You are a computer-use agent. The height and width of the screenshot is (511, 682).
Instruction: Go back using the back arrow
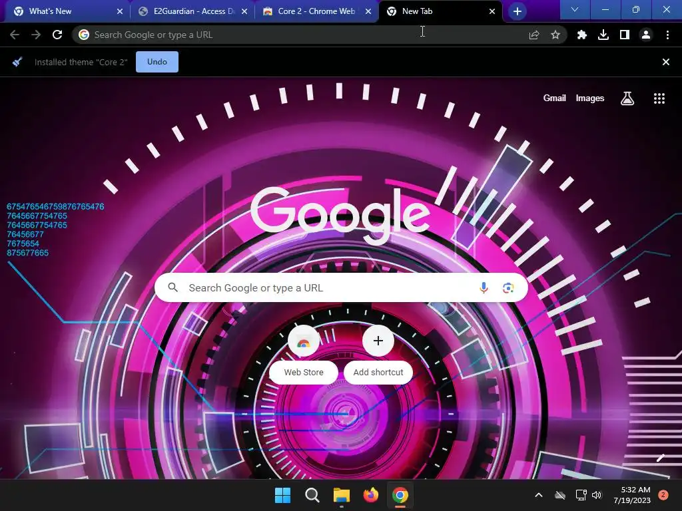[15, 35]
